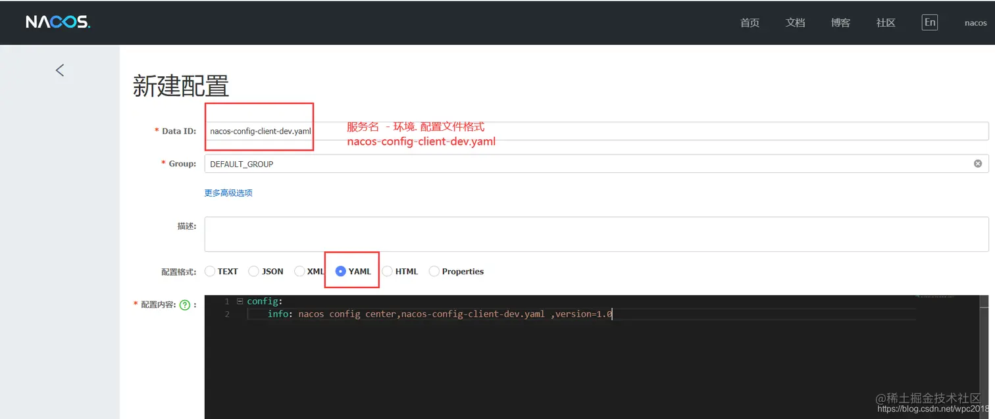Select the TEXT format radio button

(210, 271)
